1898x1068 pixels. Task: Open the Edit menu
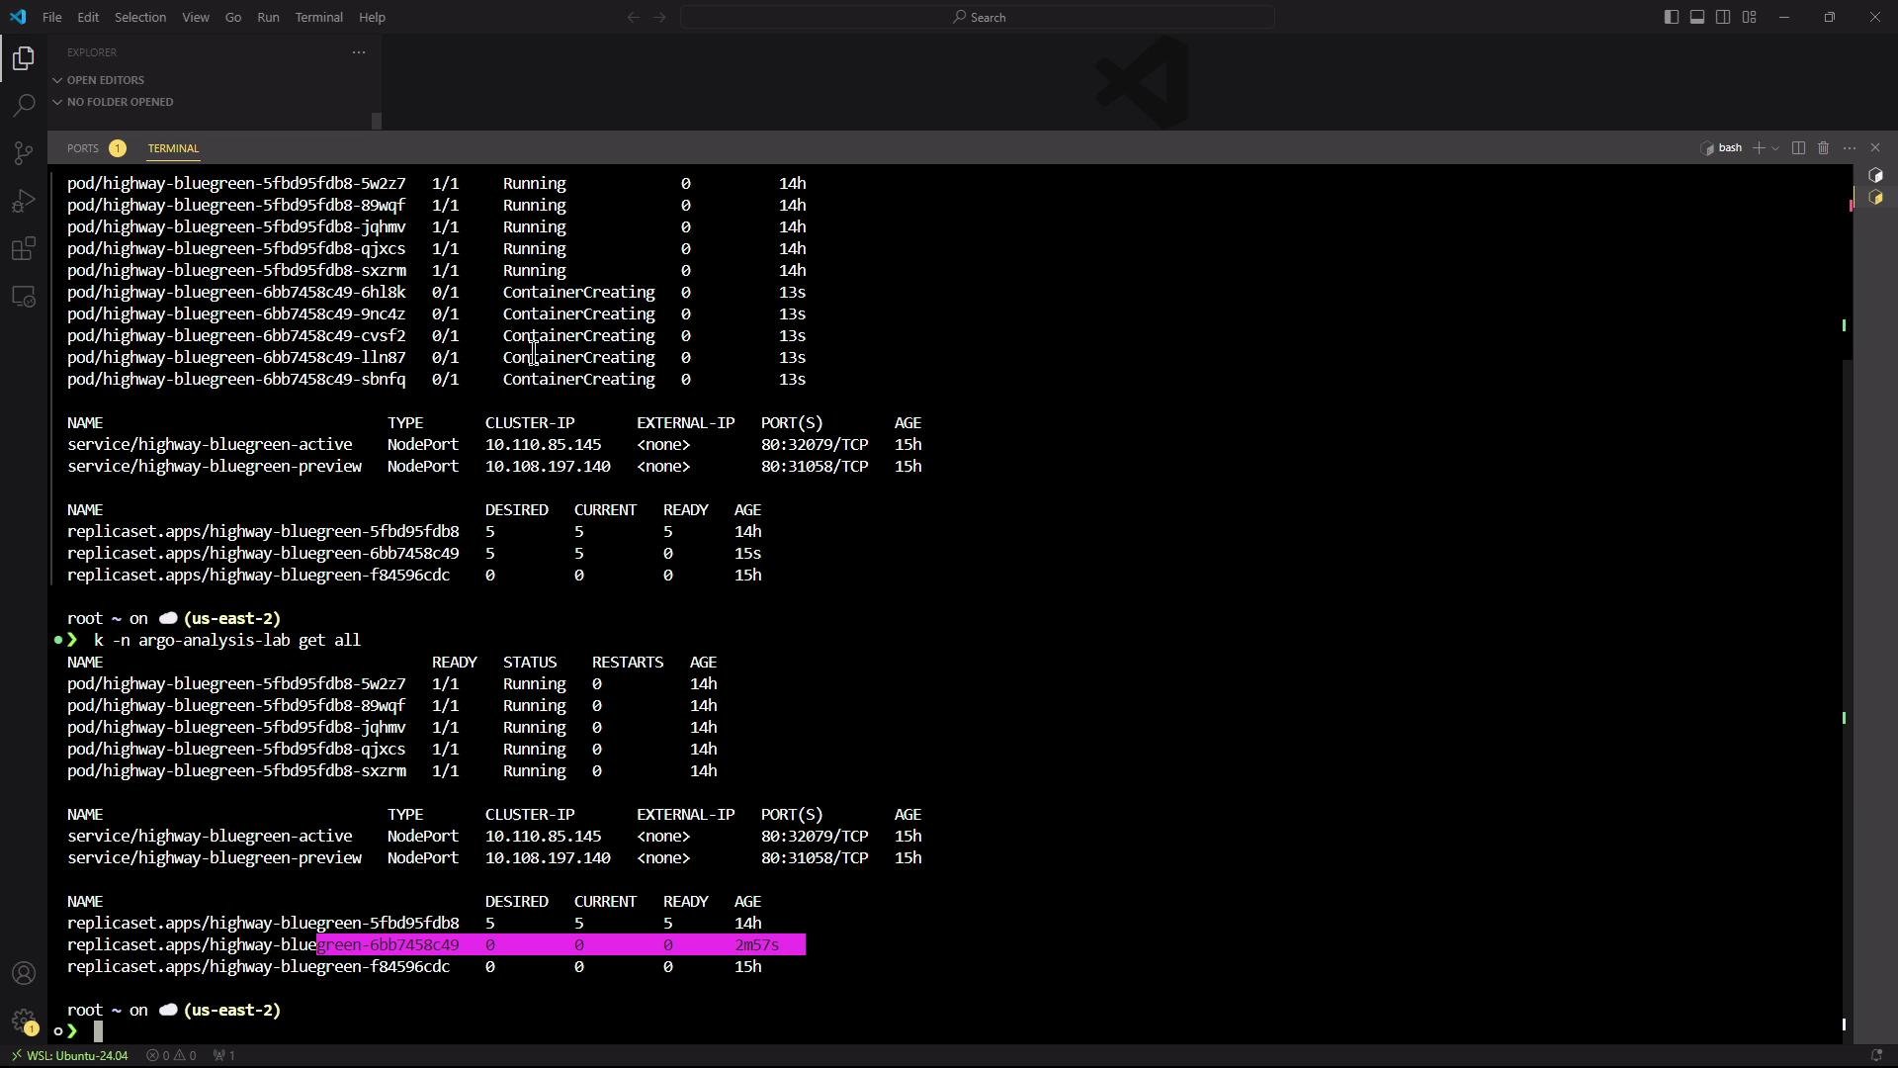[88, 17]
